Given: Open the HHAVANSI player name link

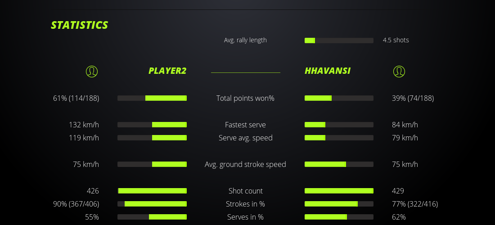Looking at the screenshot, I should click(x=328, y=71).
